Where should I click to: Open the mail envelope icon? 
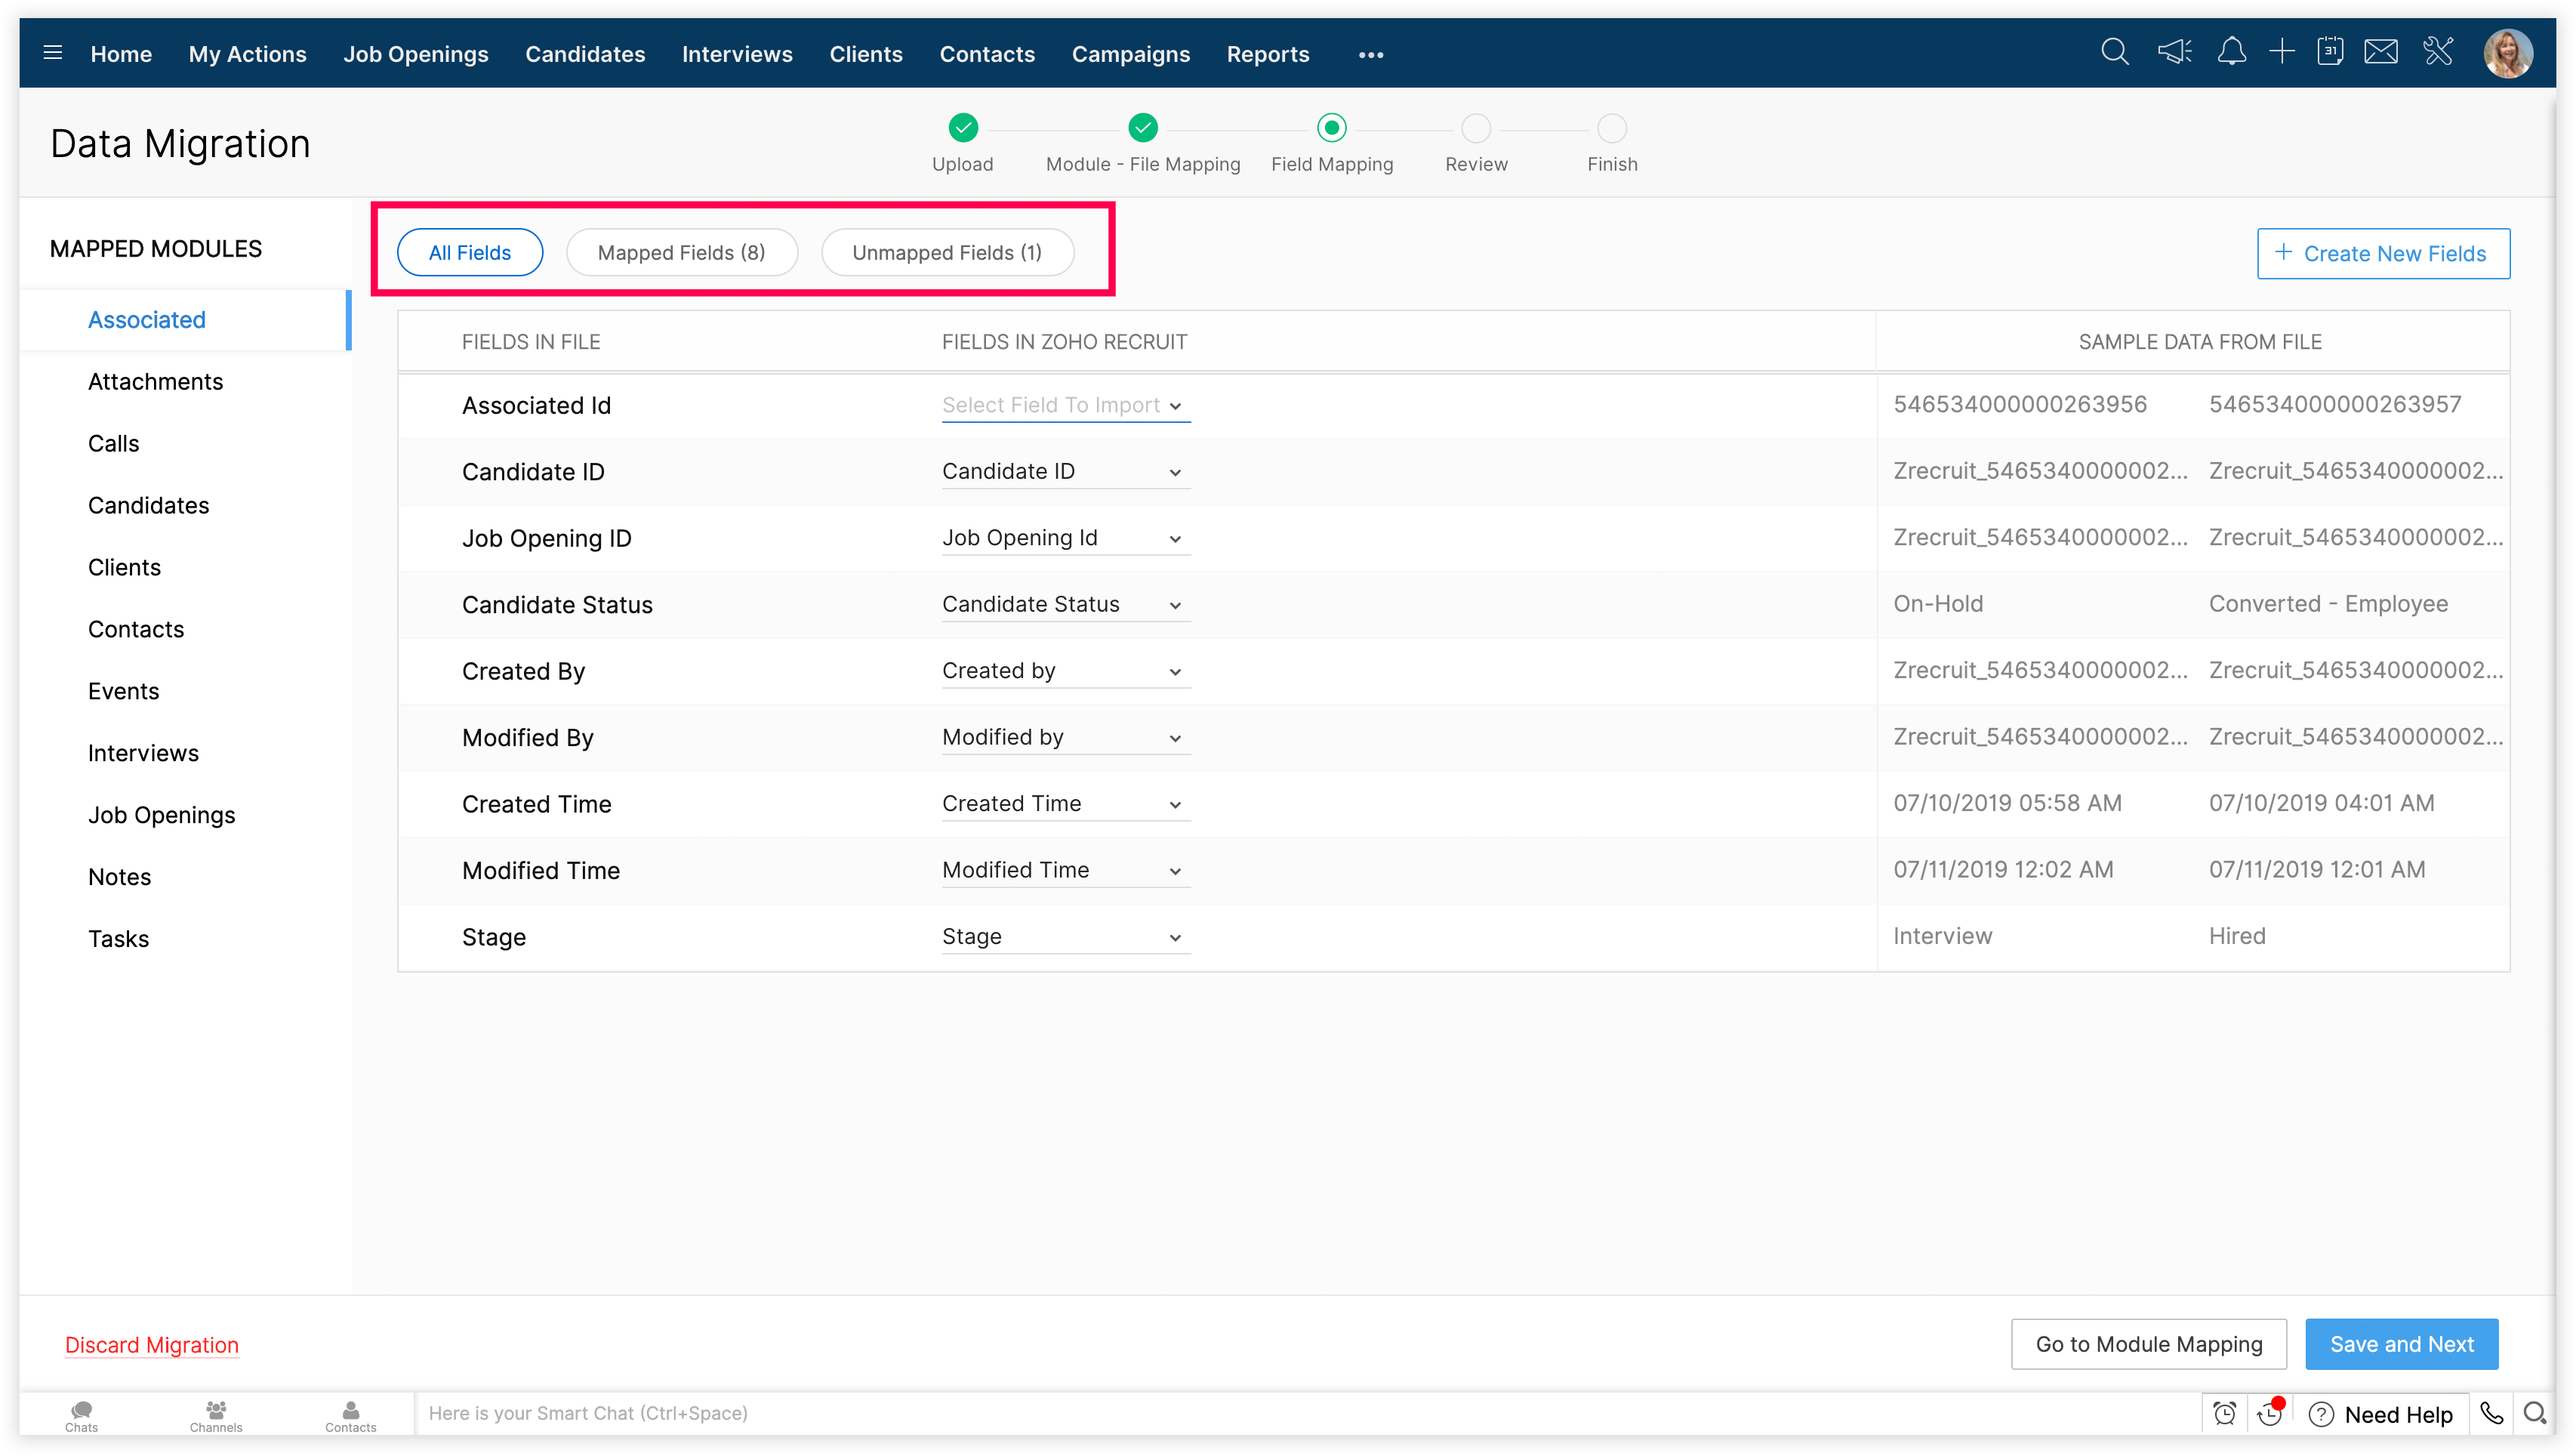(x=2381, y=52)
